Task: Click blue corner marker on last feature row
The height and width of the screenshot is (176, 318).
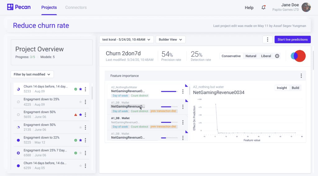Action: tap(187, 132)
